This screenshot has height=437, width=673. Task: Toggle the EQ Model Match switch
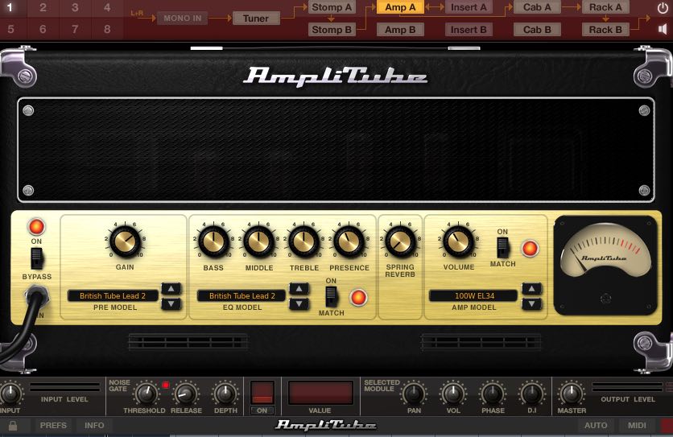click(331, 295)
